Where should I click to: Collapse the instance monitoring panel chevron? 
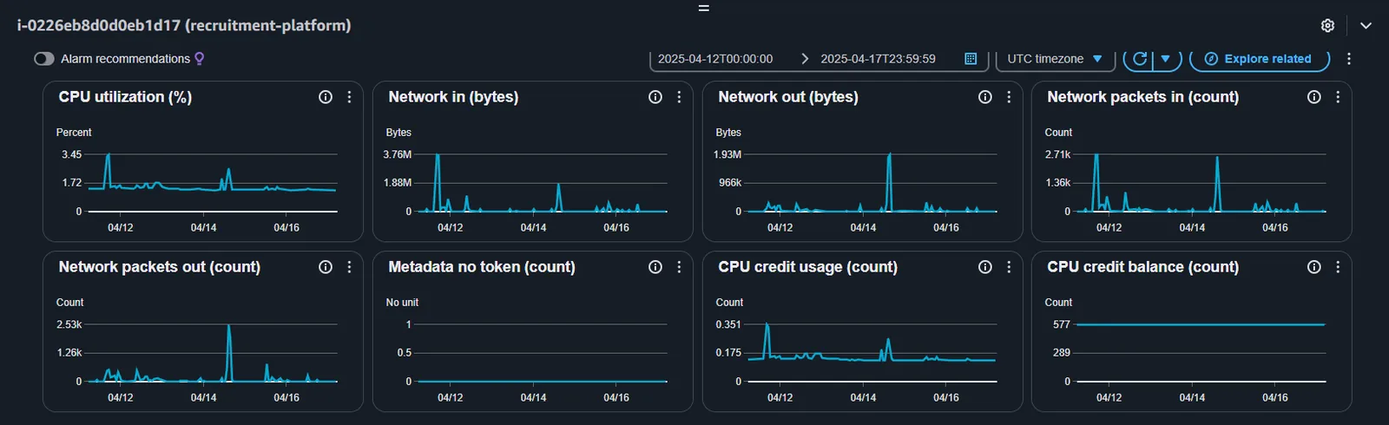[x=1366, y=26]
